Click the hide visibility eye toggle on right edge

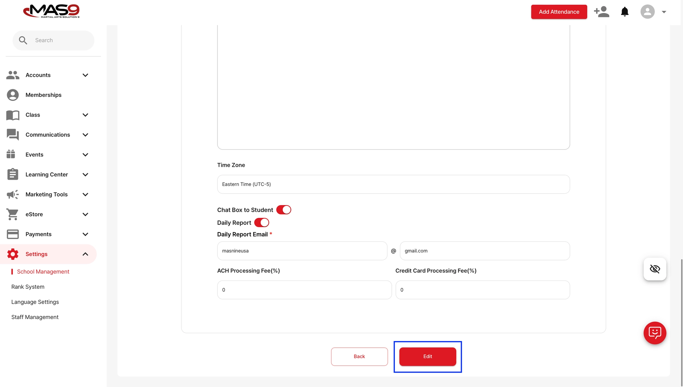pyautogui.click(x=655, y=269)
